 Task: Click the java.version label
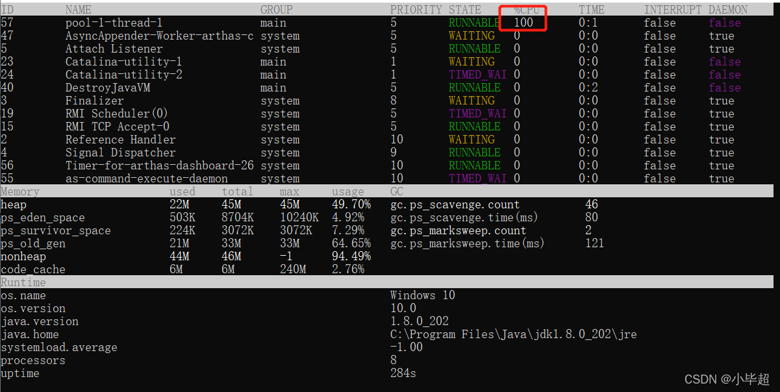40,321
